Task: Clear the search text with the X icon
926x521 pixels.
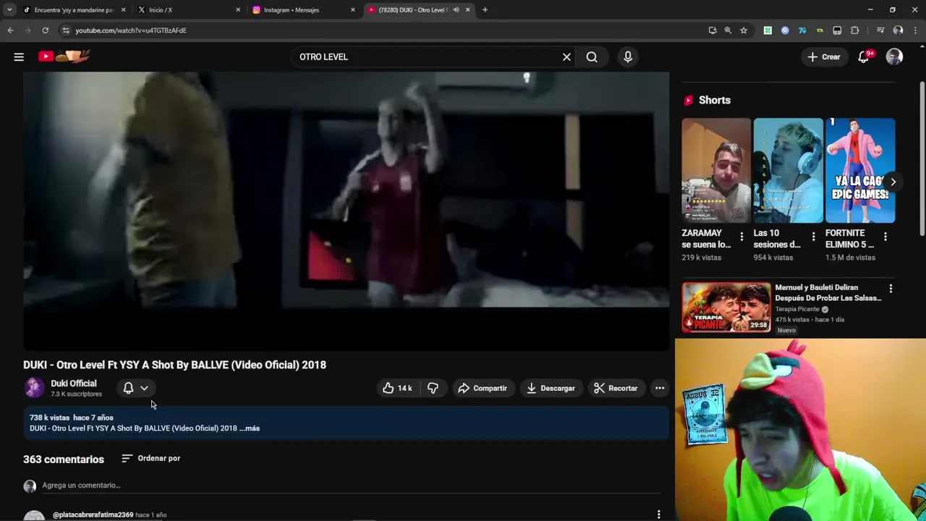Action: tap(566, 56)
